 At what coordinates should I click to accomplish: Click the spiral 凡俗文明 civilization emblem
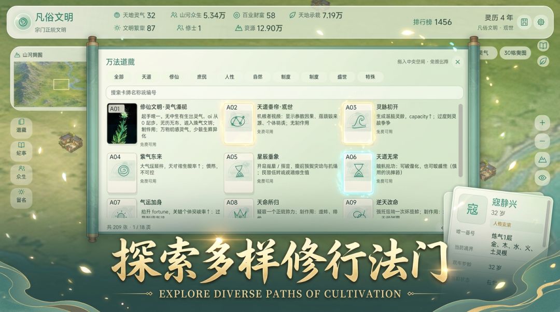pyautogui.click(x=22, y=22)
